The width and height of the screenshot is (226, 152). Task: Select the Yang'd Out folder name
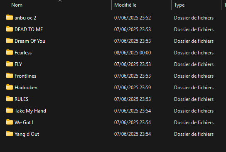27,134
